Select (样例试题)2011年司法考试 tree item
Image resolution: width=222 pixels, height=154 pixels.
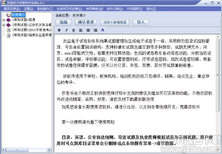tap(32, 30)
